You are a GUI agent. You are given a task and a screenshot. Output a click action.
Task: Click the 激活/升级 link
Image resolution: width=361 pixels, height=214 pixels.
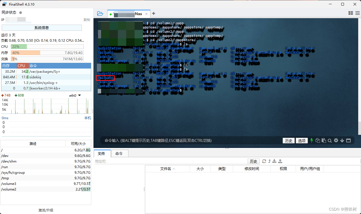tap(46, 210)
